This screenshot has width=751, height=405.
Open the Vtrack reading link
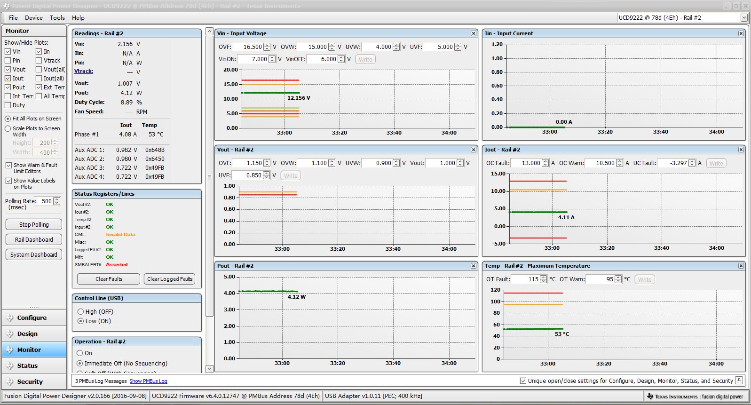[84, 71]
